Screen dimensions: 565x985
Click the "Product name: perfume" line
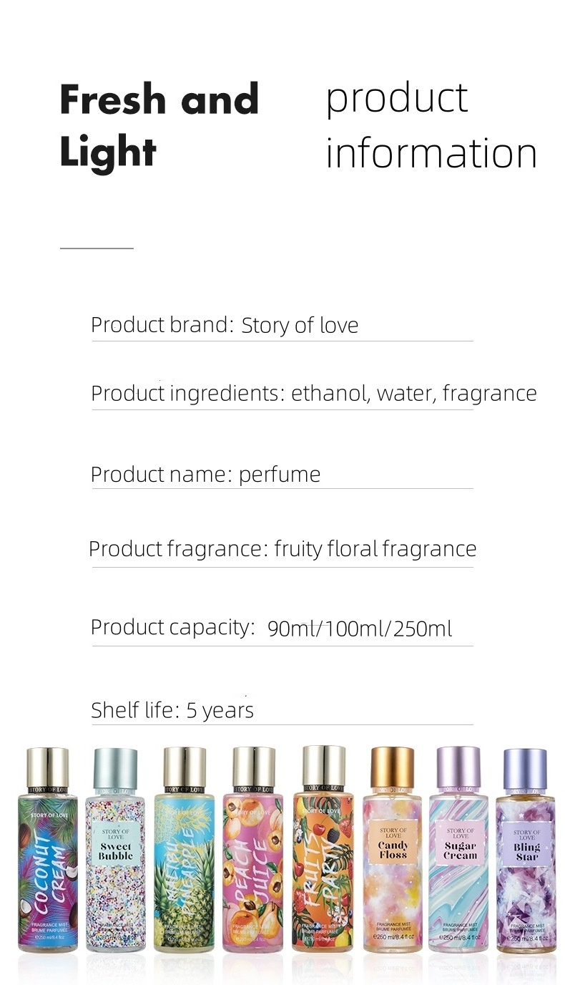205,474
